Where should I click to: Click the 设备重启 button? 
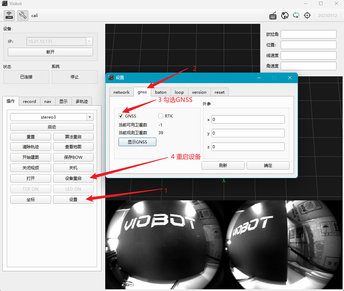click(73, 178)
